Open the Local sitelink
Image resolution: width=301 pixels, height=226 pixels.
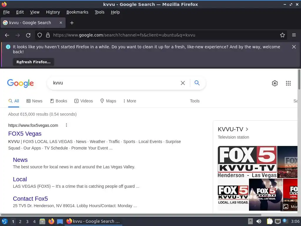pos(20,179)
